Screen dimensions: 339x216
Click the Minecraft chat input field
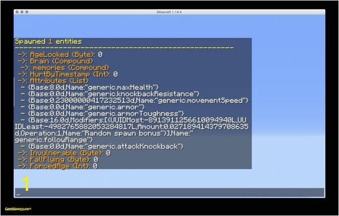169,192
